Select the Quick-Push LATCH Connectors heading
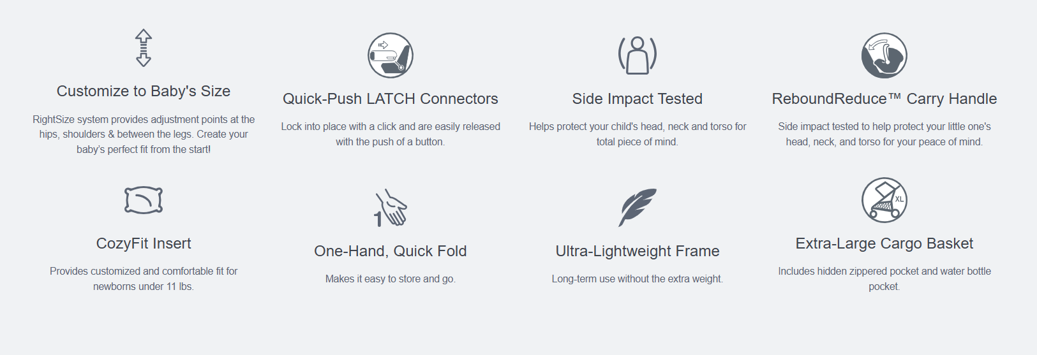The height and width of the screenshot is (355, 1037). [x=391, y=99]
